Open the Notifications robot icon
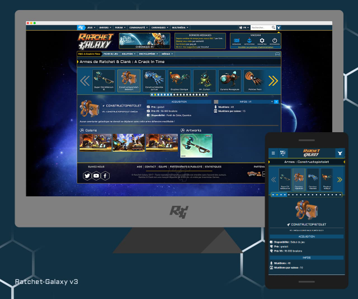 click(249, 41)
